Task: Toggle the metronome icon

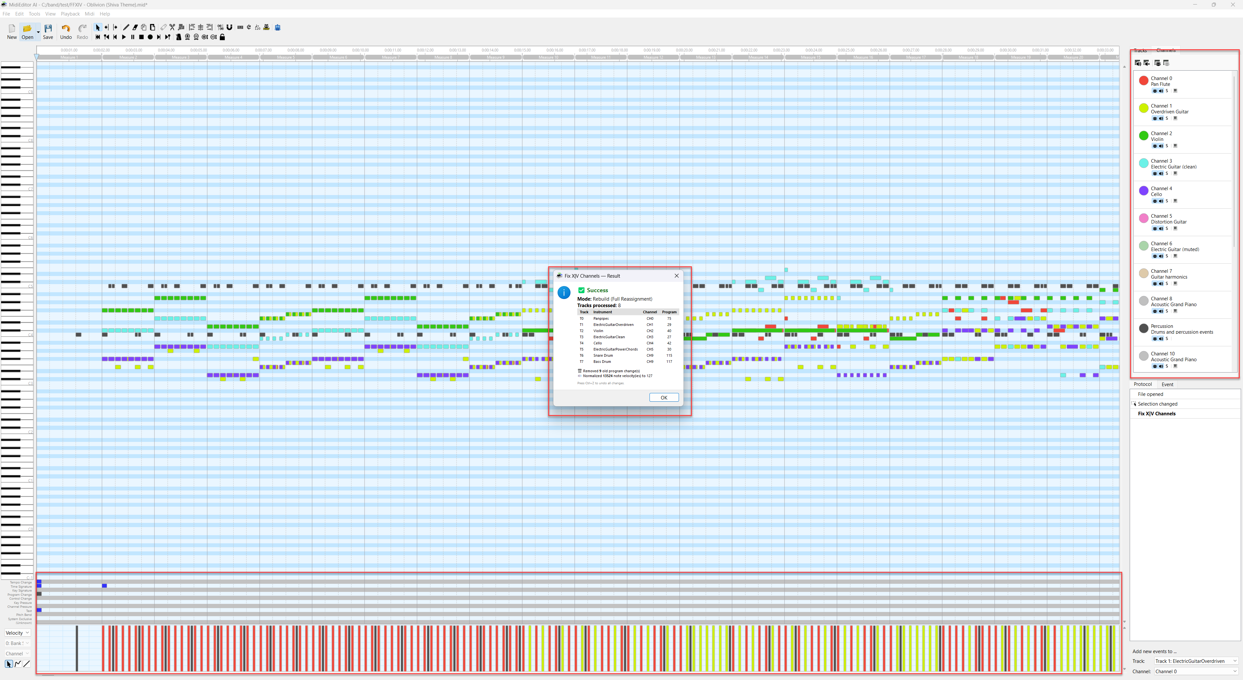Action: click(x=178, y=37)
